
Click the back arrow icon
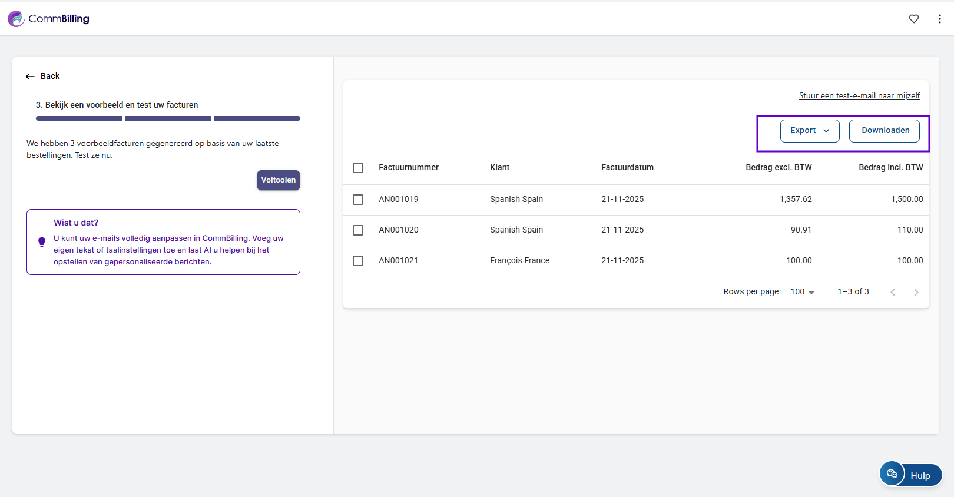(x=30, y=77)
